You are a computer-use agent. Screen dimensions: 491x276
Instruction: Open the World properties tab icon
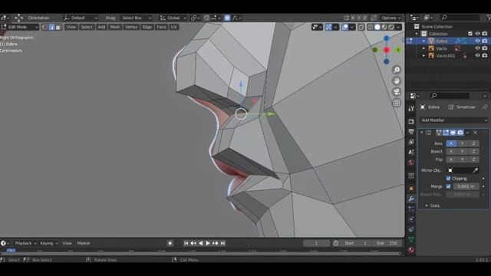(x=411, y=162)
